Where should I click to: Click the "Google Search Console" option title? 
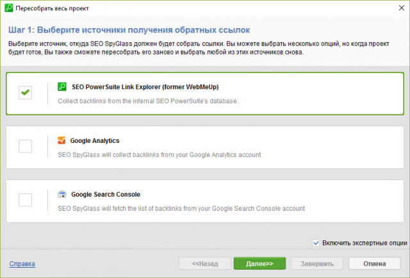[105, 194]
